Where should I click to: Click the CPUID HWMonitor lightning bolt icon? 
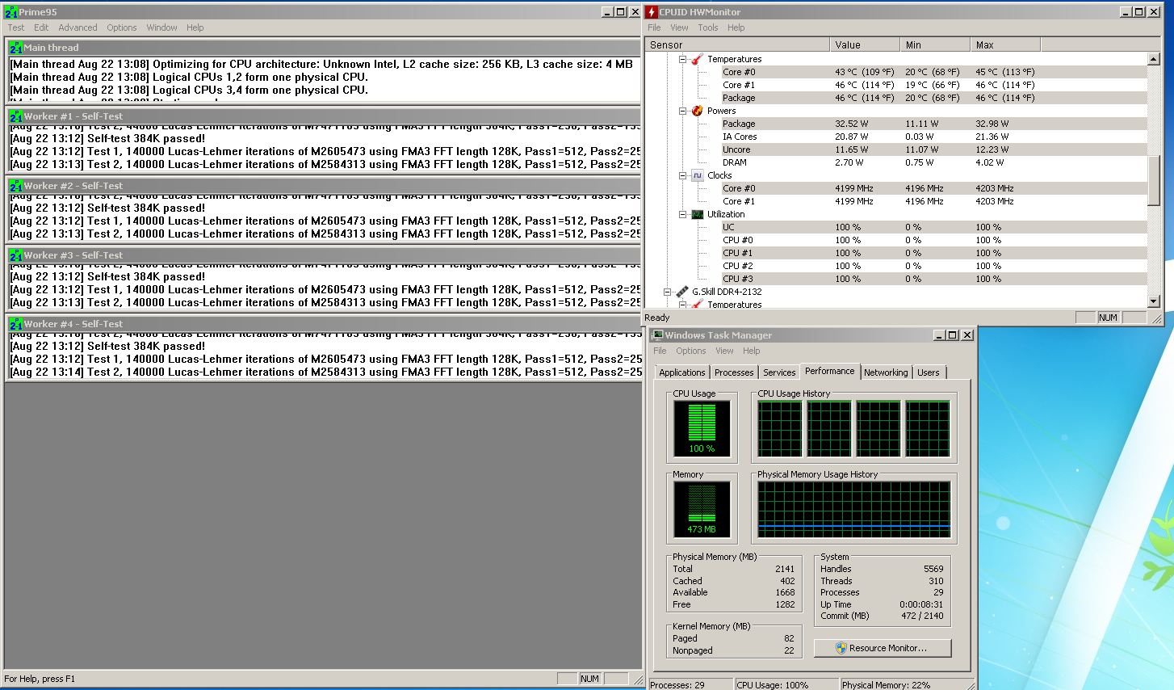coord(652,12)
